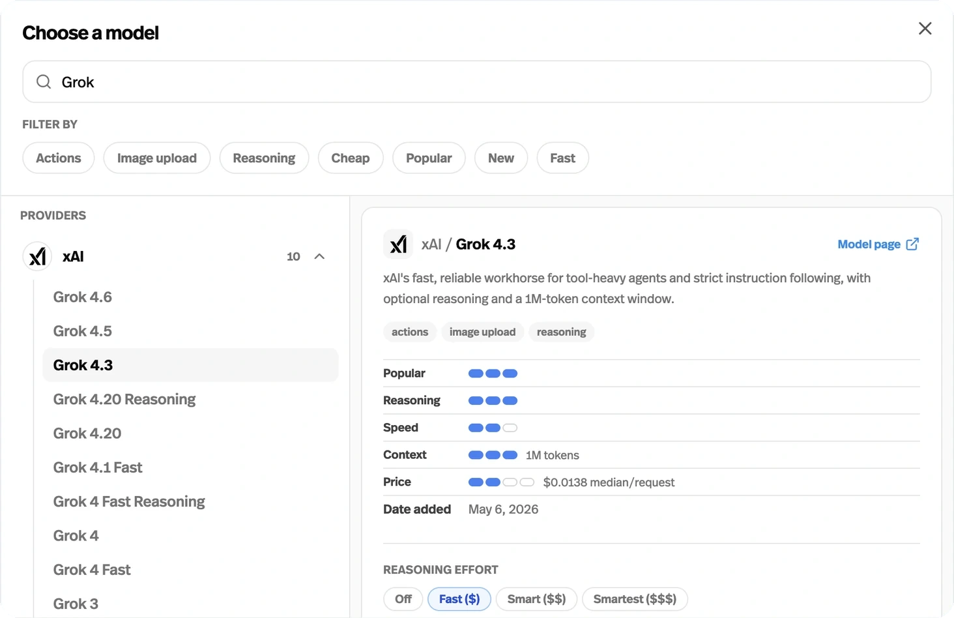Toggle the Image upload filter
This screenshot has width=954, height=618.
tap(157, 158)
